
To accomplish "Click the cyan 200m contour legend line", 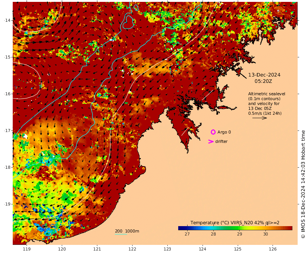I will click(121, 234).
